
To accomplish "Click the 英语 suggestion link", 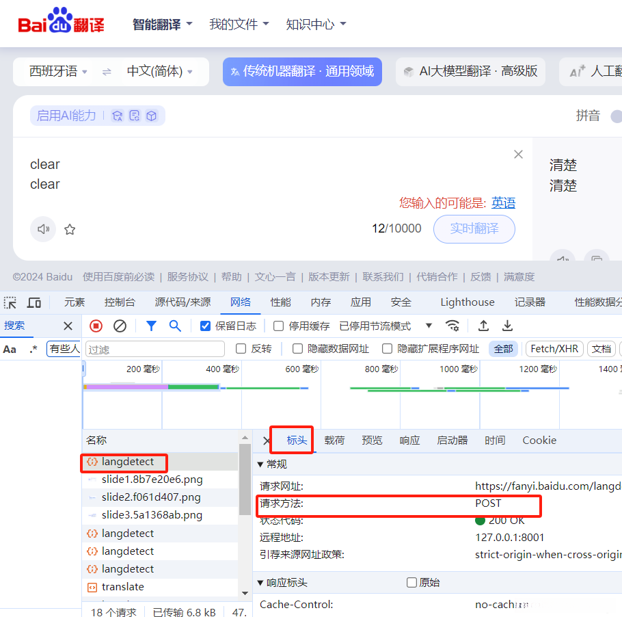I will click(x=504, y=202).
